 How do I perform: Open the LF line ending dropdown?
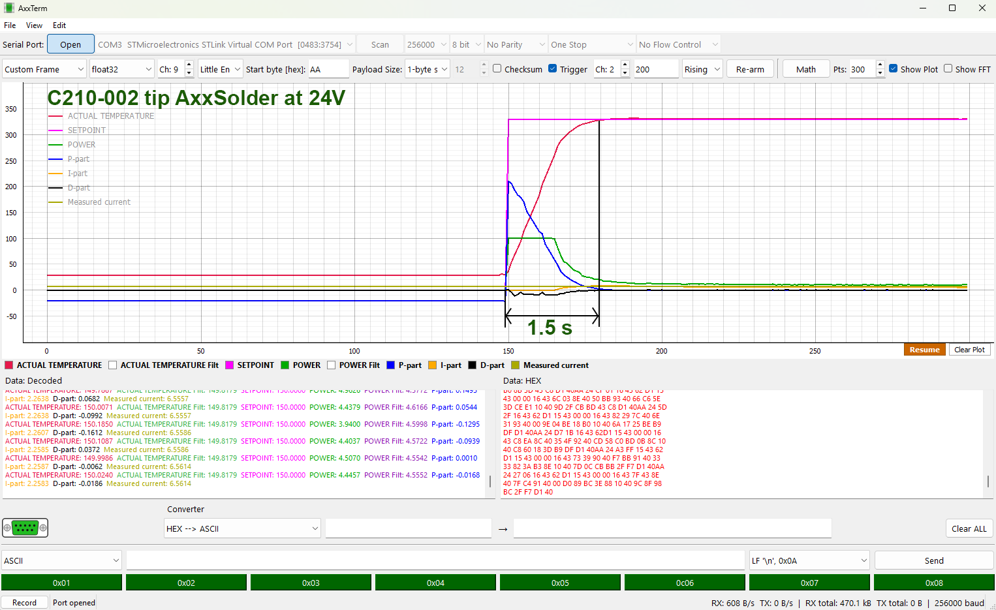[810, 560]
